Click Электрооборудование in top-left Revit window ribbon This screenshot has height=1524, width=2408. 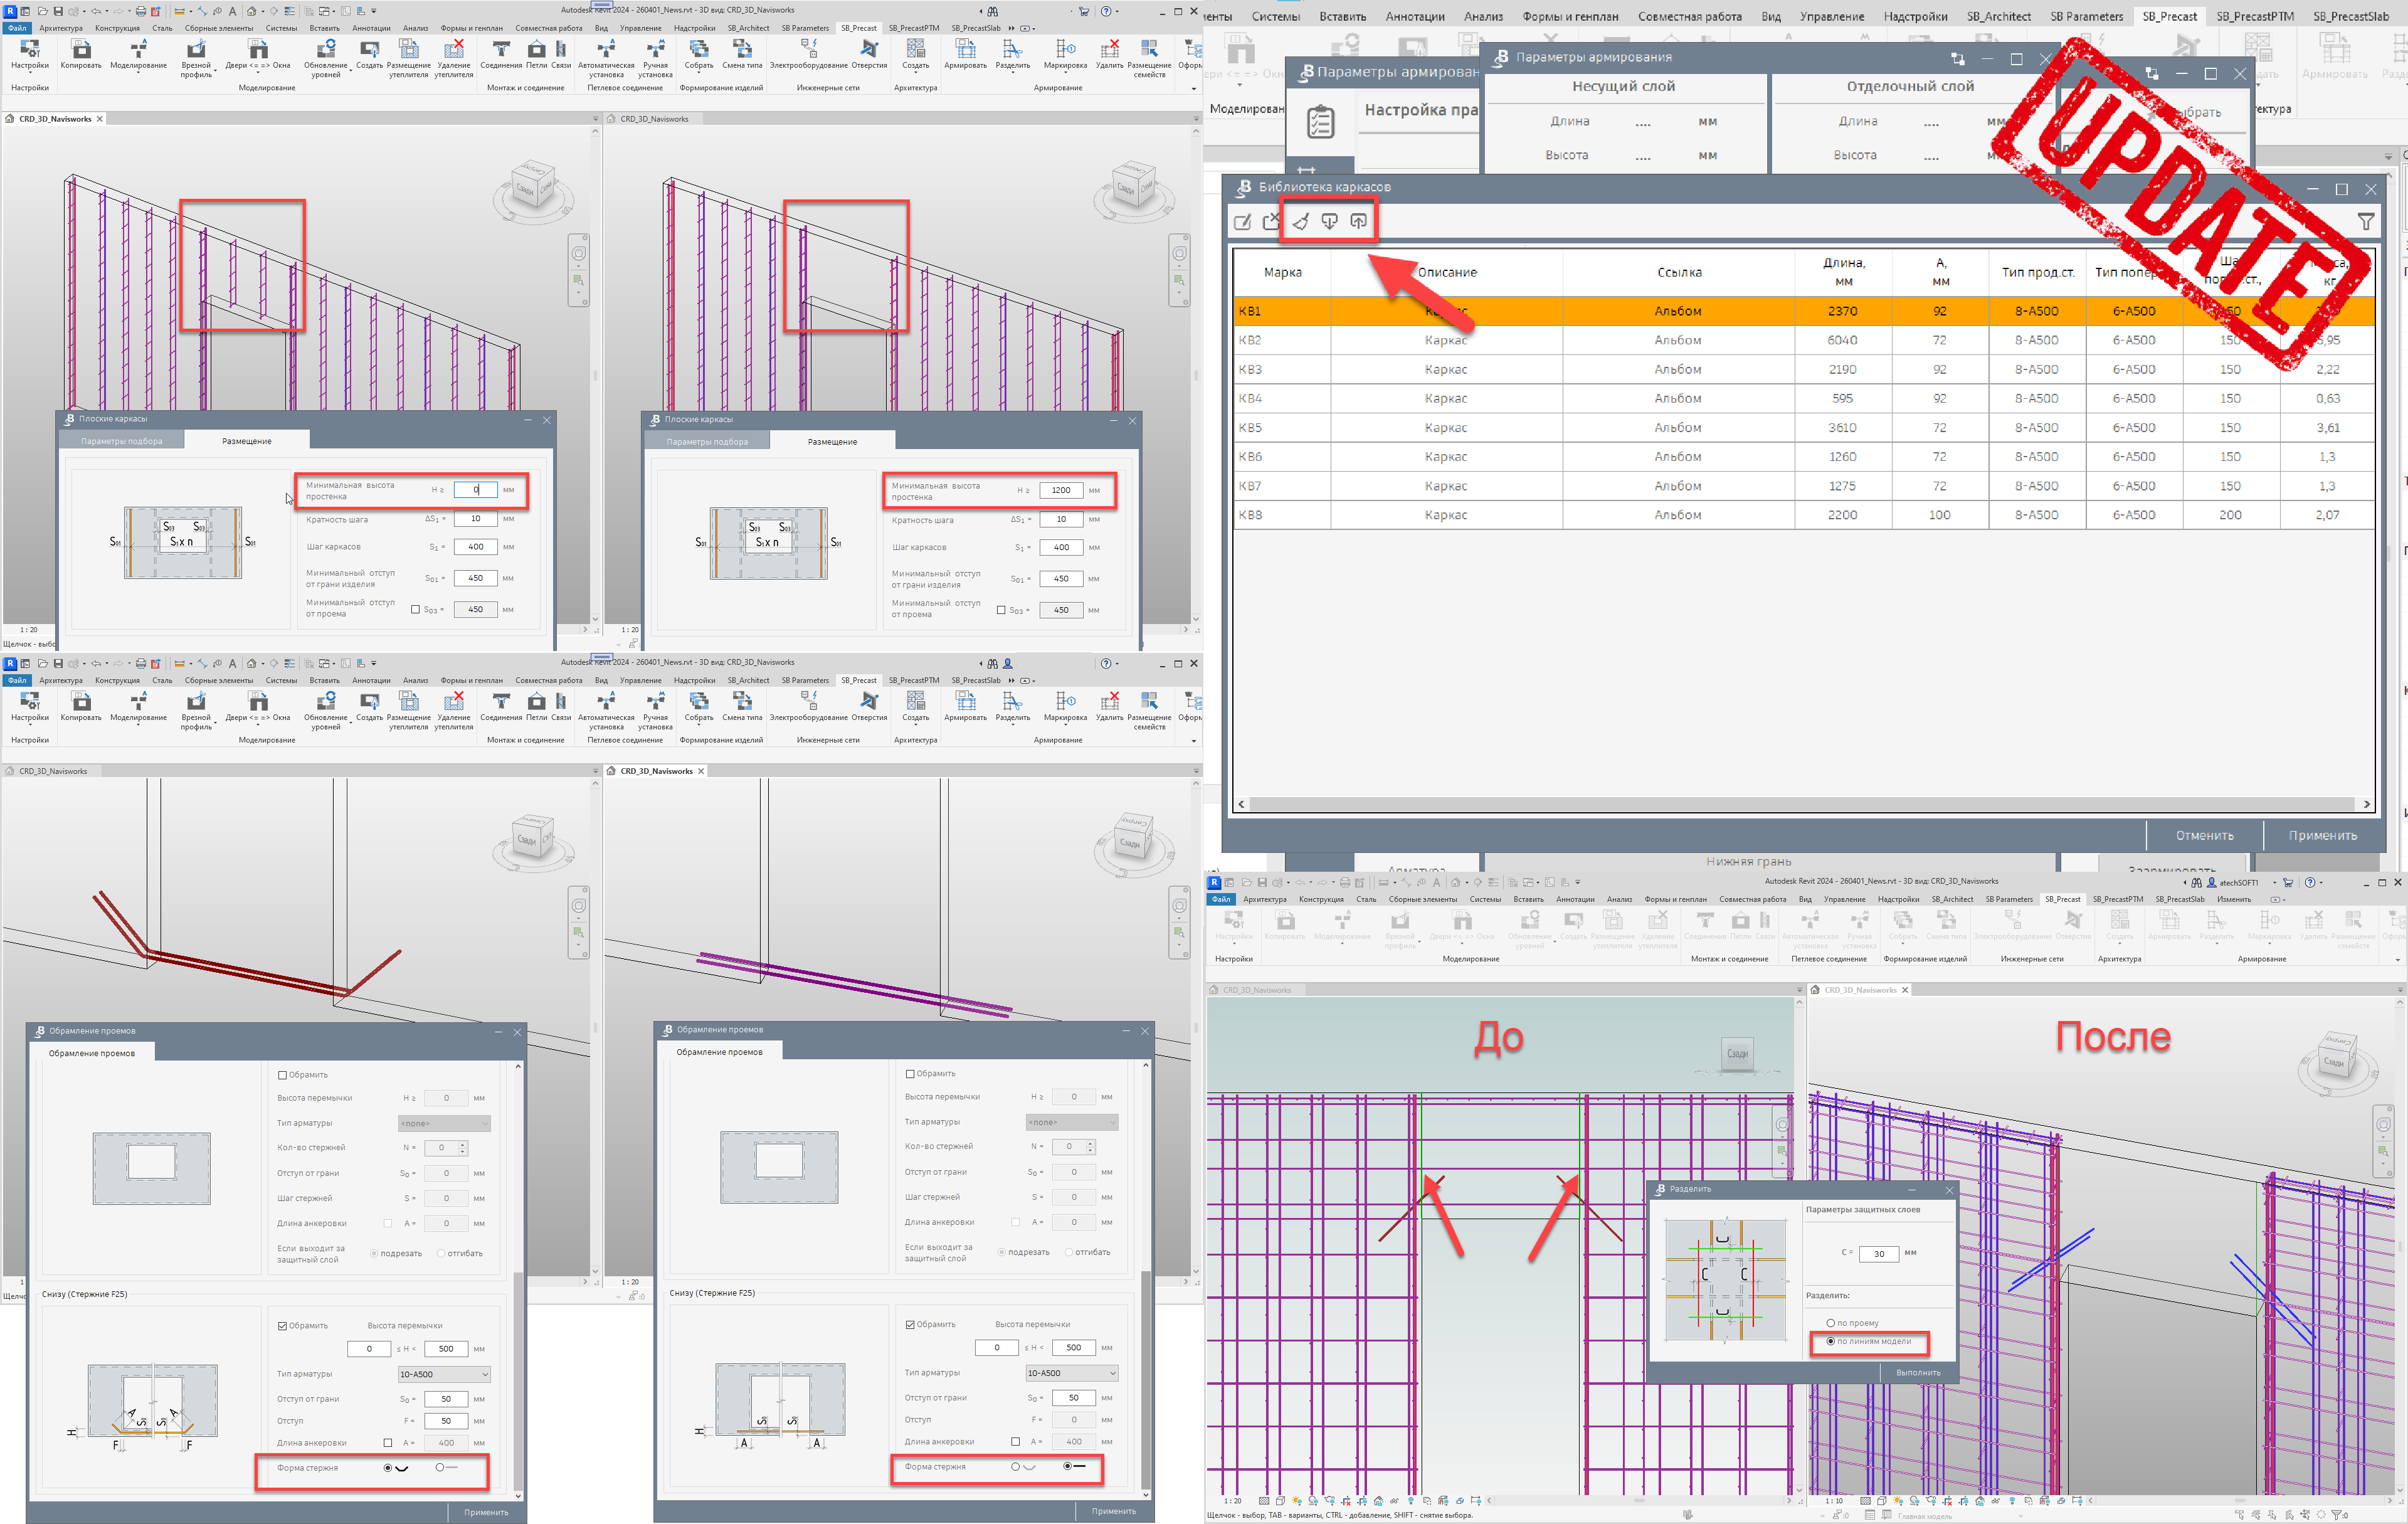[x=809, y=55]
